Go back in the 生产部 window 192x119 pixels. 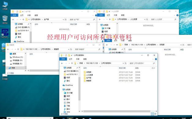pos(13,20)
